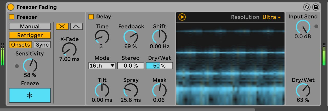Save preset with the disk icon
328x111 pixels.
coord(316,7)
